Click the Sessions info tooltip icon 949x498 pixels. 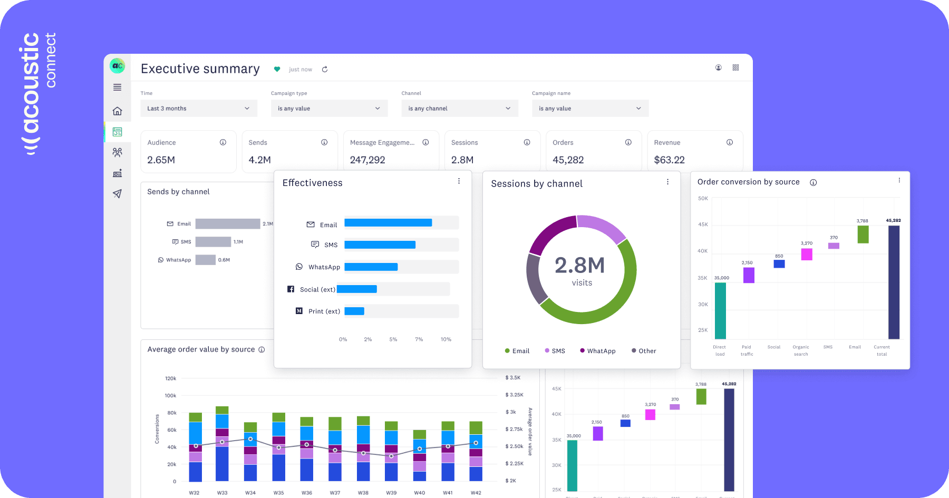527,142
